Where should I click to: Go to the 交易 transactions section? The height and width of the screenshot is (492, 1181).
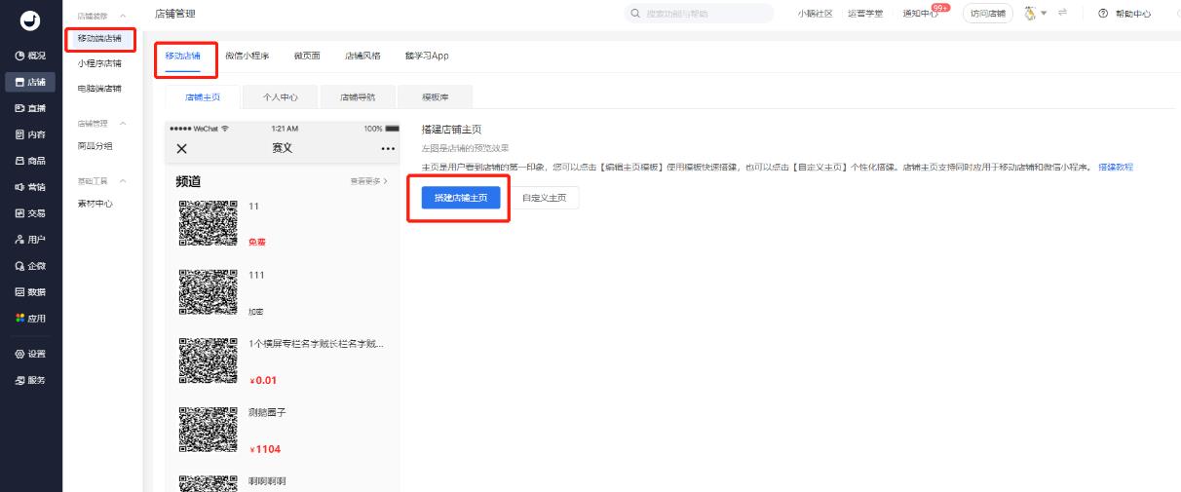pyautogui.click(x=30, y=213)
